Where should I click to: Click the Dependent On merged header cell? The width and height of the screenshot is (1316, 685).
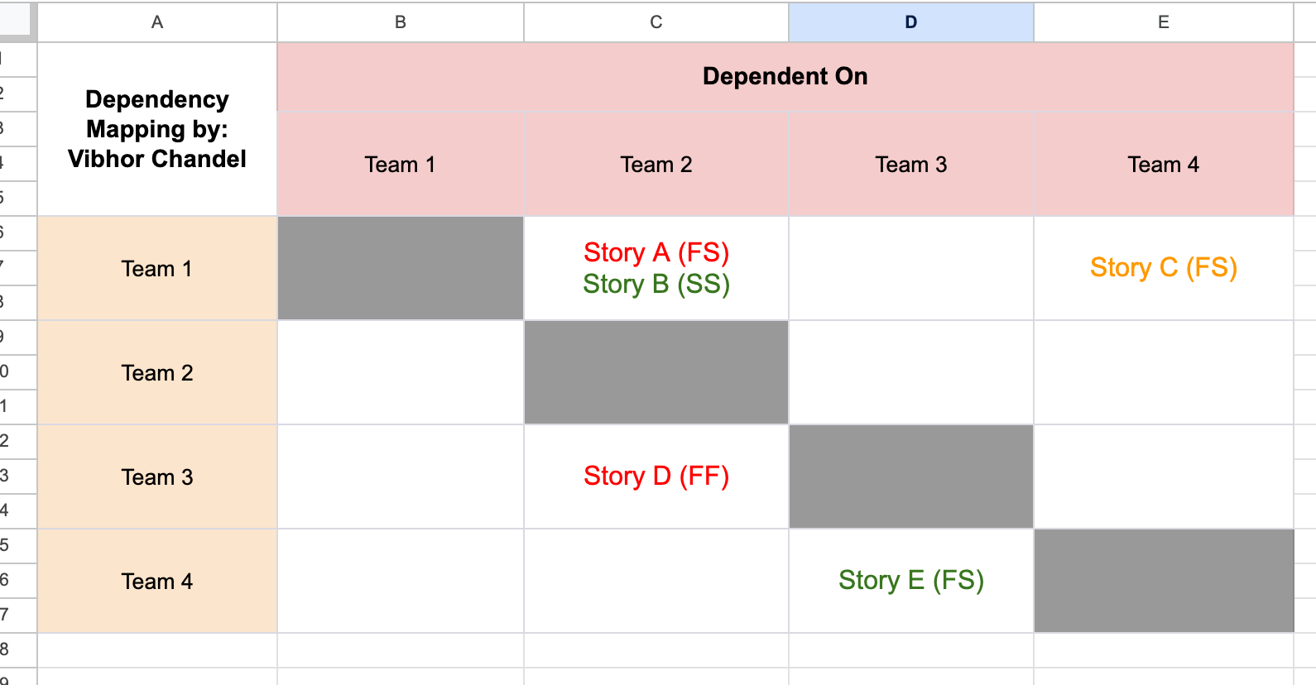[x=785, y=76]
